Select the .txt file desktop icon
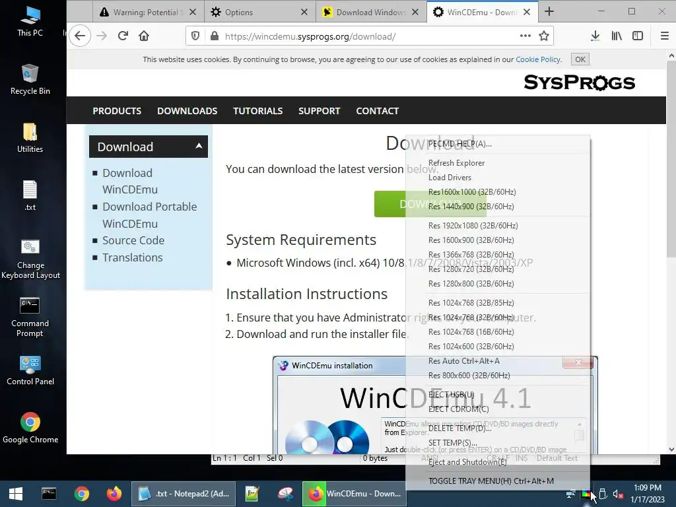 30,196
